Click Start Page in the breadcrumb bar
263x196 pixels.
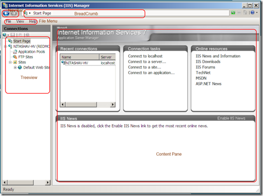[x=42, y=13]
